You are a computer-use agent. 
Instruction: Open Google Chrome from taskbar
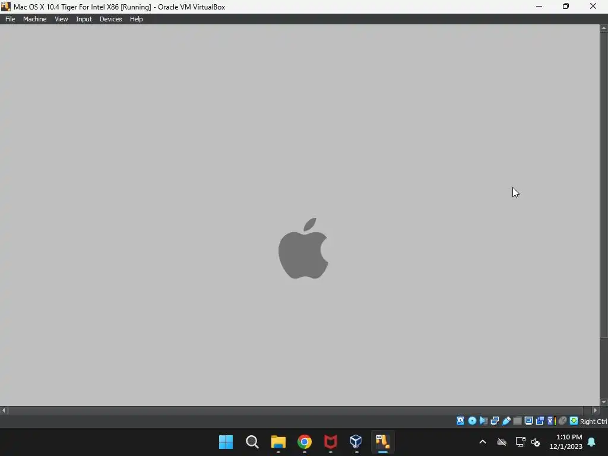pos(305,442)
